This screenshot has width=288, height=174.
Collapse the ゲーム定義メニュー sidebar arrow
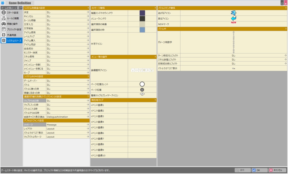(18, 8)
